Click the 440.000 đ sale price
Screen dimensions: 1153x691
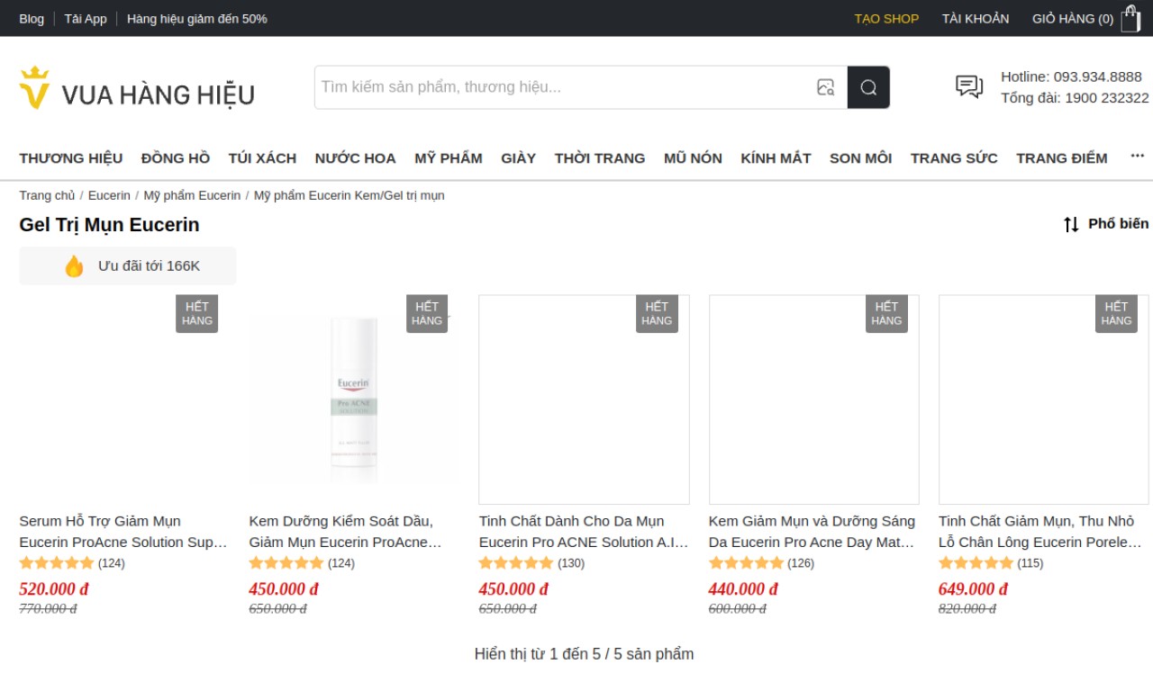point(743,589)
